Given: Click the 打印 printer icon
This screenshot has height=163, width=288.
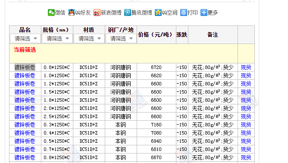Looking at the screenshot, I should 184,13.
